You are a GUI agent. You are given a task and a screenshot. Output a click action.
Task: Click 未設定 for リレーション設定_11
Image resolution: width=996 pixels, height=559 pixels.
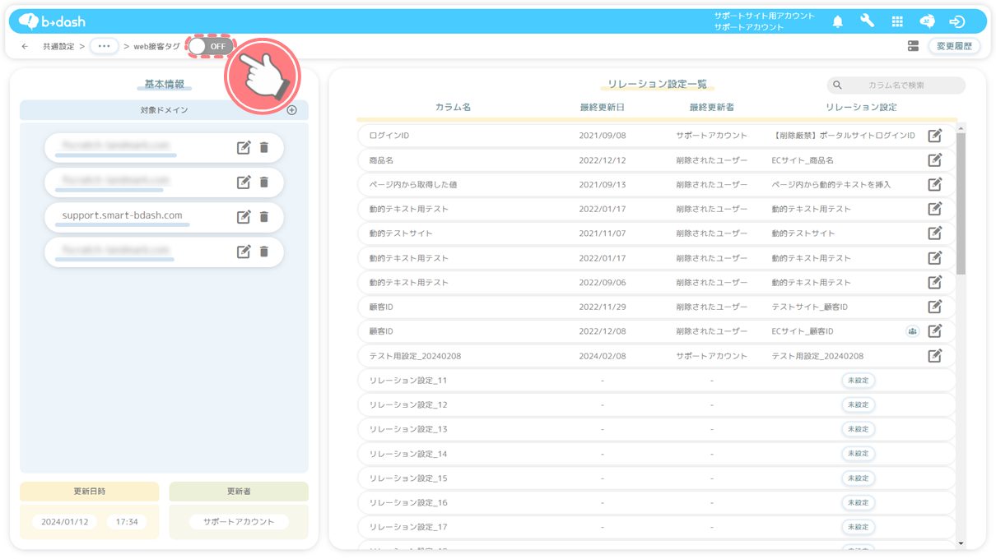(x=858, y=381)
